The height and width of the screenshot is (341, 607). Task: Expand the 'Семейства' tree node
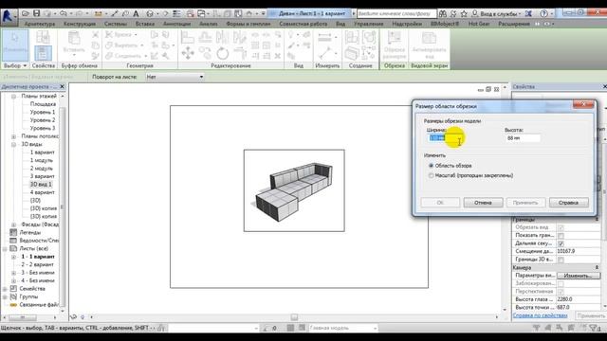coord(5,289)
